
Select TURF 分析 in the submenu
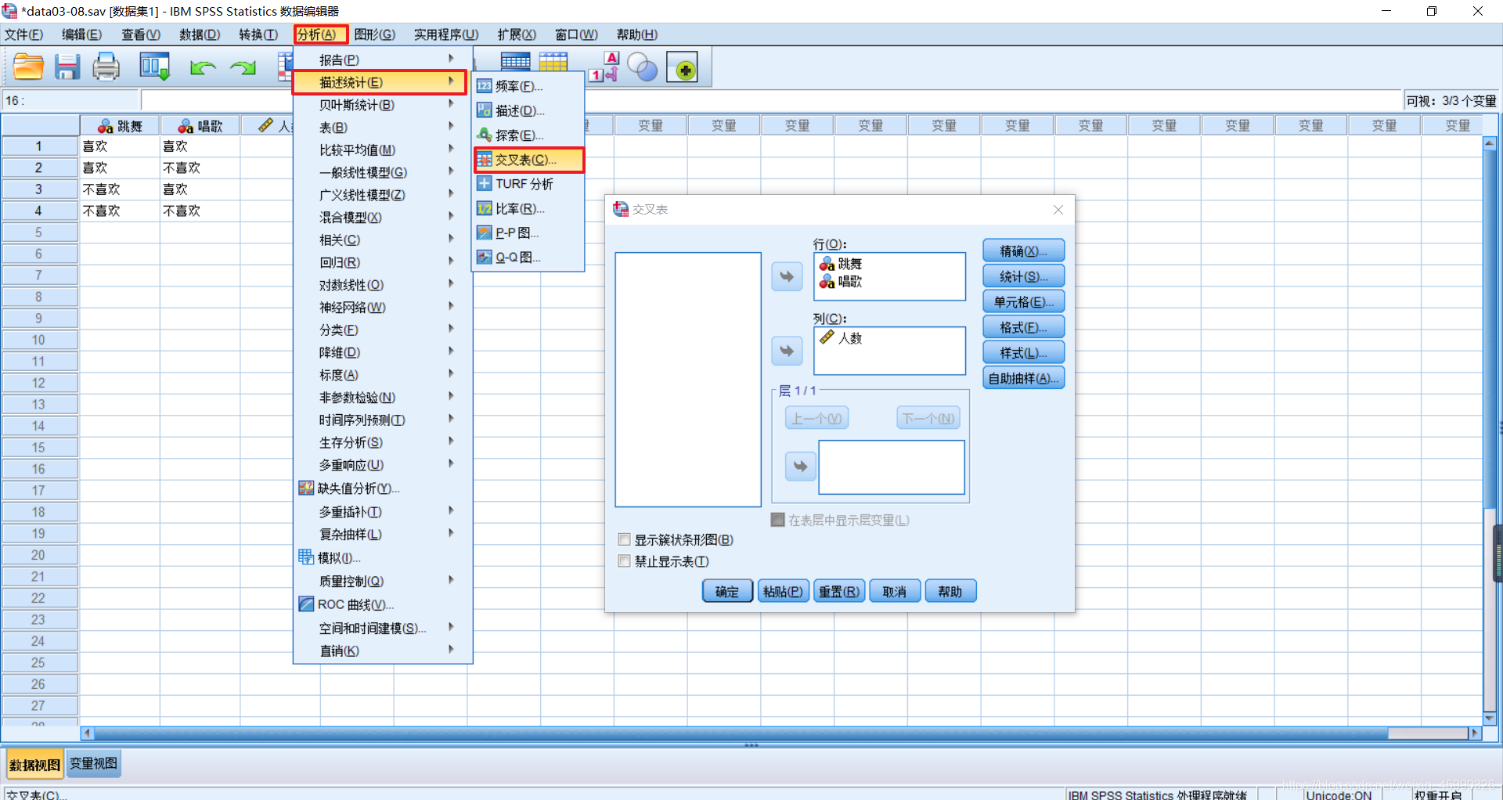(528, 184)
